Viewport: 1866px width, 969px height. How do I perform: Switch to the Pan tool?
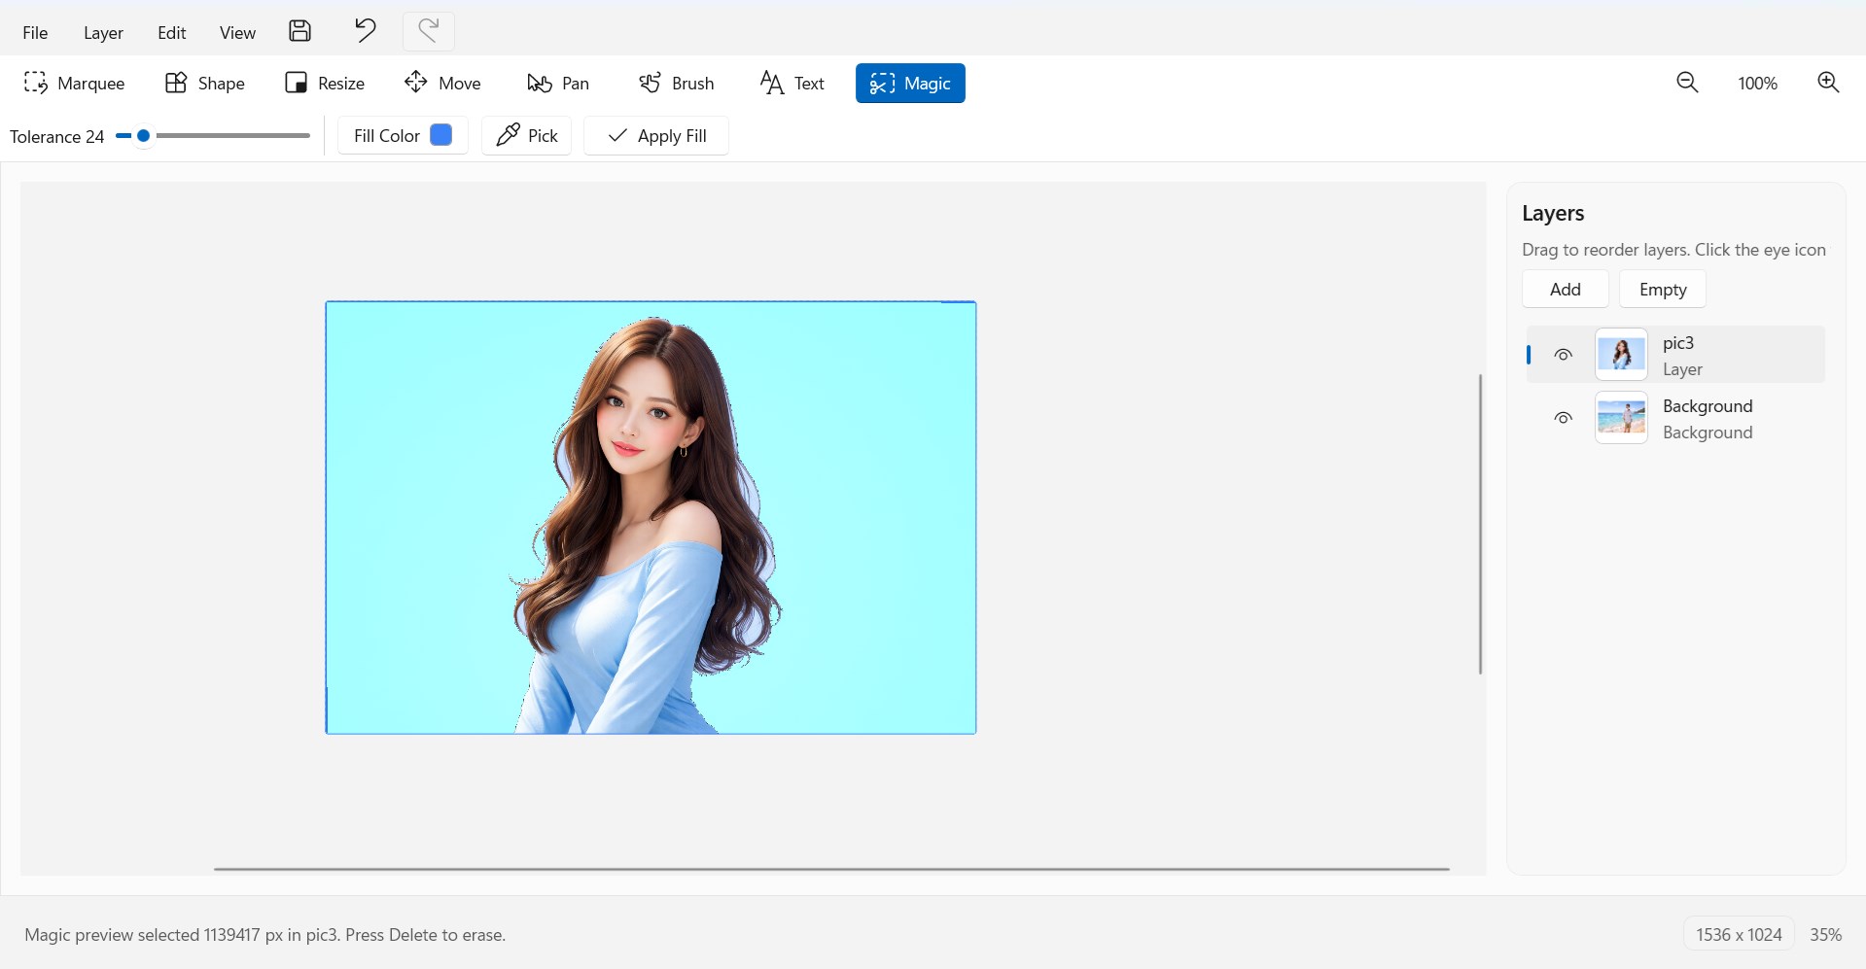pos(558,83)
